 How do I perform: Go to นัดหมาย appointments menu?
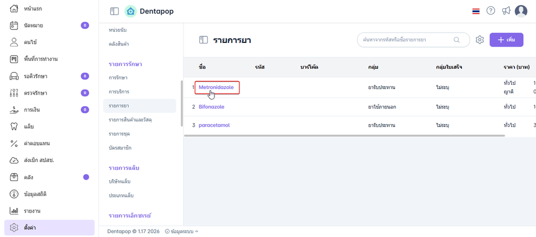click(32, 26)
